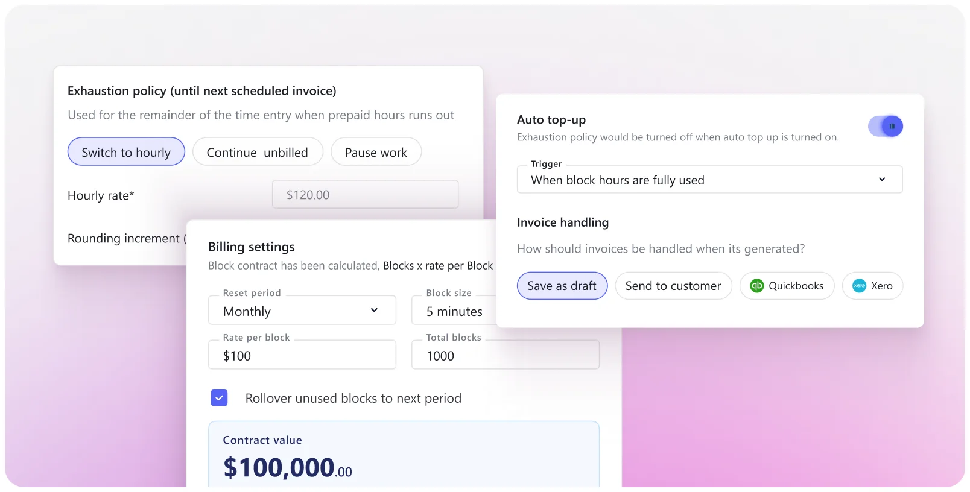Click the Billing settings heading
Viewport: 970px width, 492px height.
click(x=252, y=247)
